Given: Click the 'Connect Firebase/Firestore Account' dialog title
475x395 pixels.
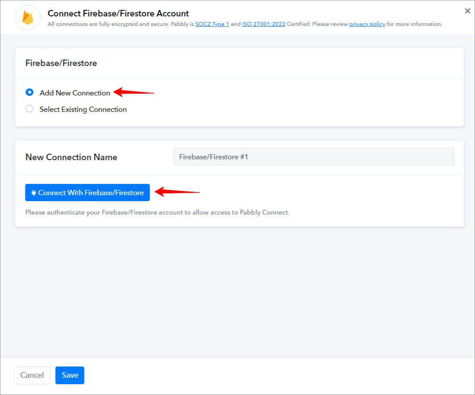Looking at the screenshot, I should 118,13.
